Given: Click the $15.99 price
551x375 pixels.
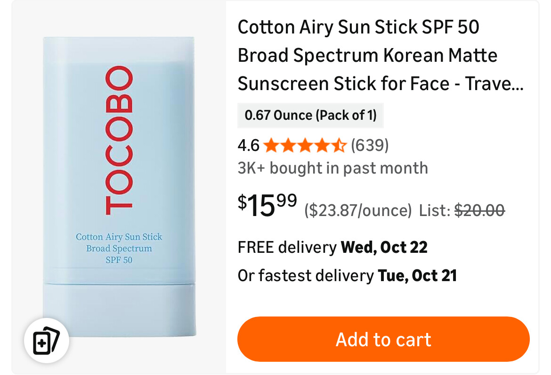Looking at the screenshot, I should pos(267,206).
